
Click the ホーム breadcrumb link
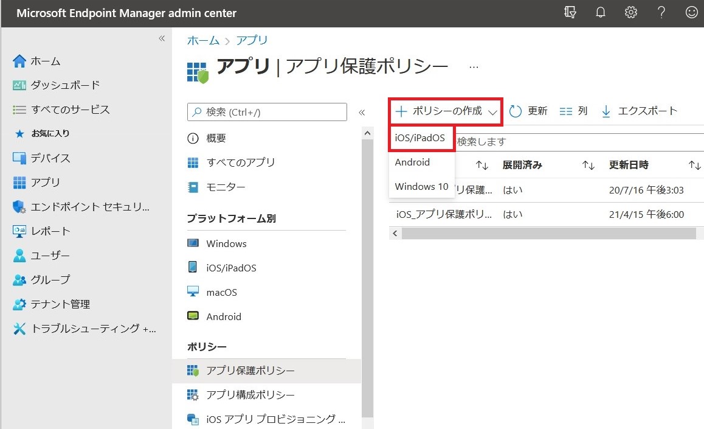(x=203, y=40)
